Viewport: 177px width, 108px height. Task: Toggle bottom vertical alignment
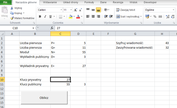[98, 10]
